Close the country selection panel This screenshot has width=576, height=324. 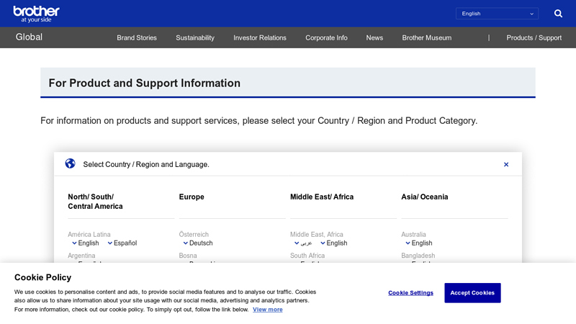click(x=506, y=165)
